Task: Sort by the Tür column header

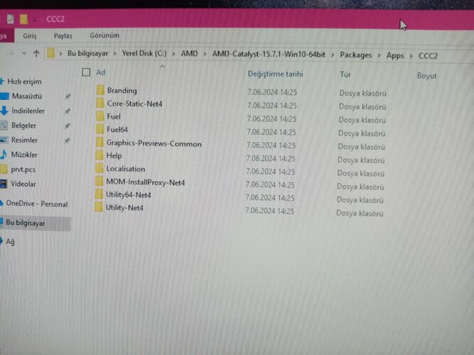Action: pos(345,75)
